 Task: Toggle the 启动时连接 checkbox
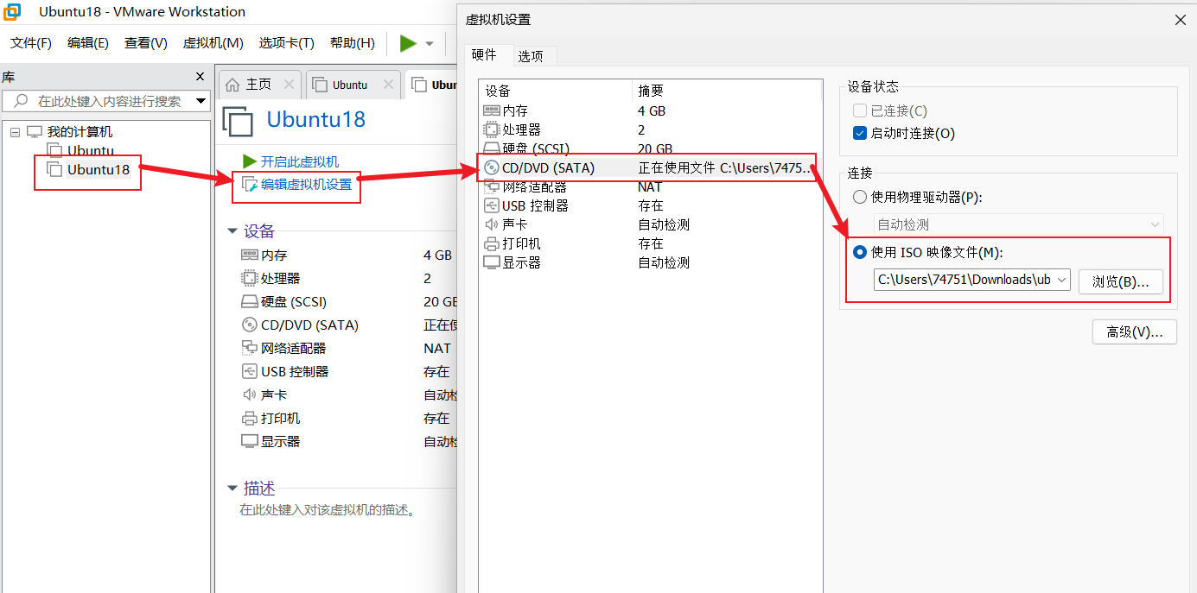pos(859,133)
